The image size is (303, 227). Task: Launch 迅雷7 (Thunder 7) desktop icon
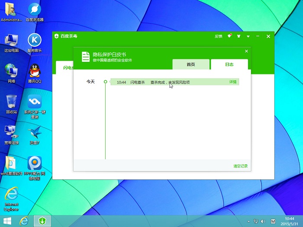tap(35, 135)
